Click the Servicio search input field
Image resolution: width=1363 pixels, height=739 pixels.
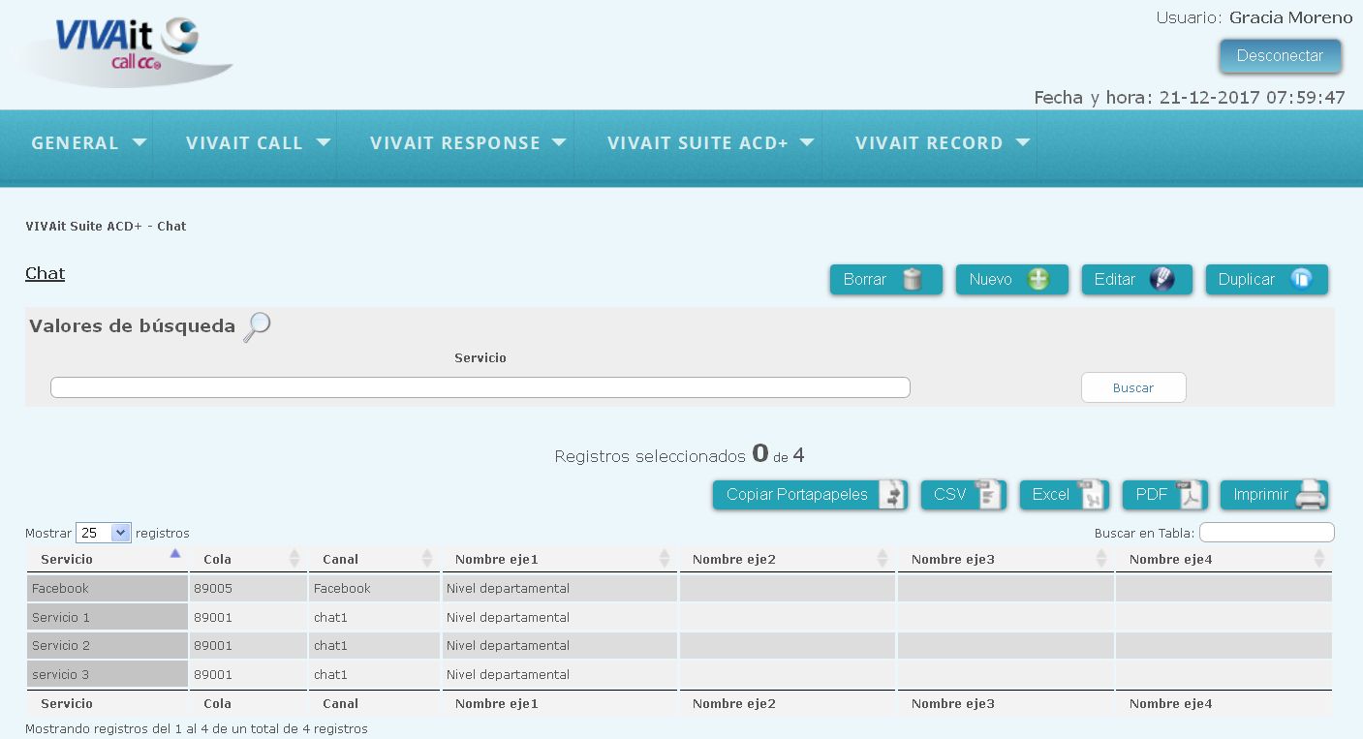[480, 387]
